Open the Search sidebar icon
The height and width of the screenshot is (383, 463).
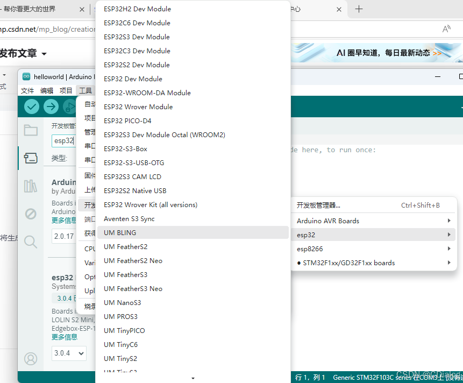pos(31,242)
